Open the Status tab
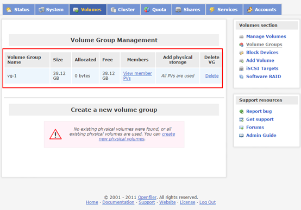 point(18,10)
